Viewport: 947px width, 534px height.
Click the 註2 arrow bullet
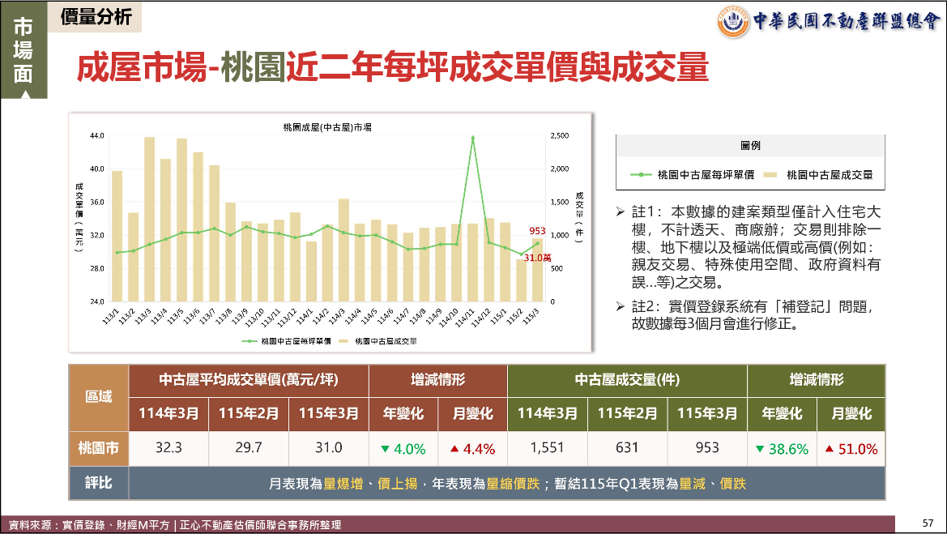[621, 306]
